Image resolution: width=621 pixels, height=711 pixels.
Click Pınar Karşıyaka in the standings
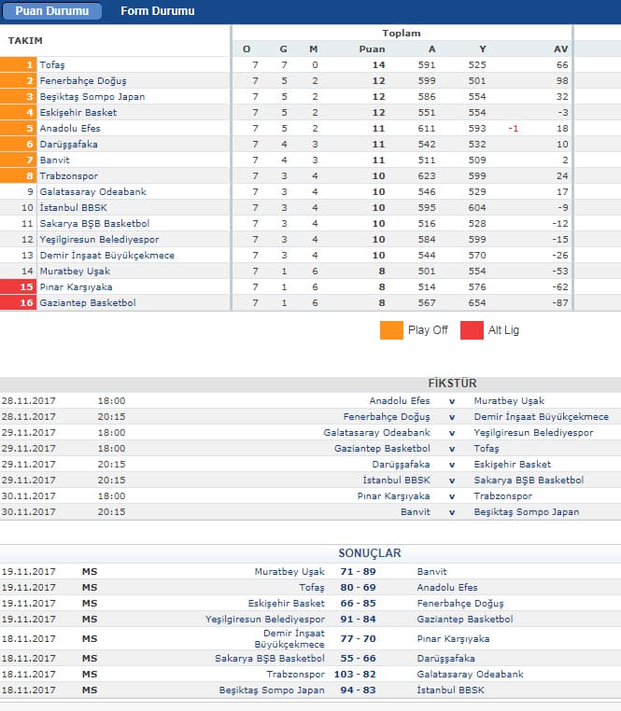click(76, 287)
